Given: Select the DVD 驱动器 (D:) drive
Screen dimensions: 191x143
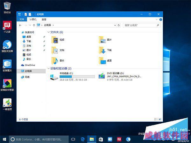Looking at the screenshot, I should 120,77.
